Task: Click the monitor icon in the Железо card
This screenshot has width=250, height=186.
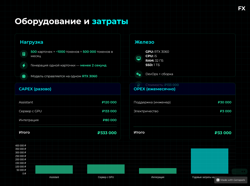Action: coord(138,58)
